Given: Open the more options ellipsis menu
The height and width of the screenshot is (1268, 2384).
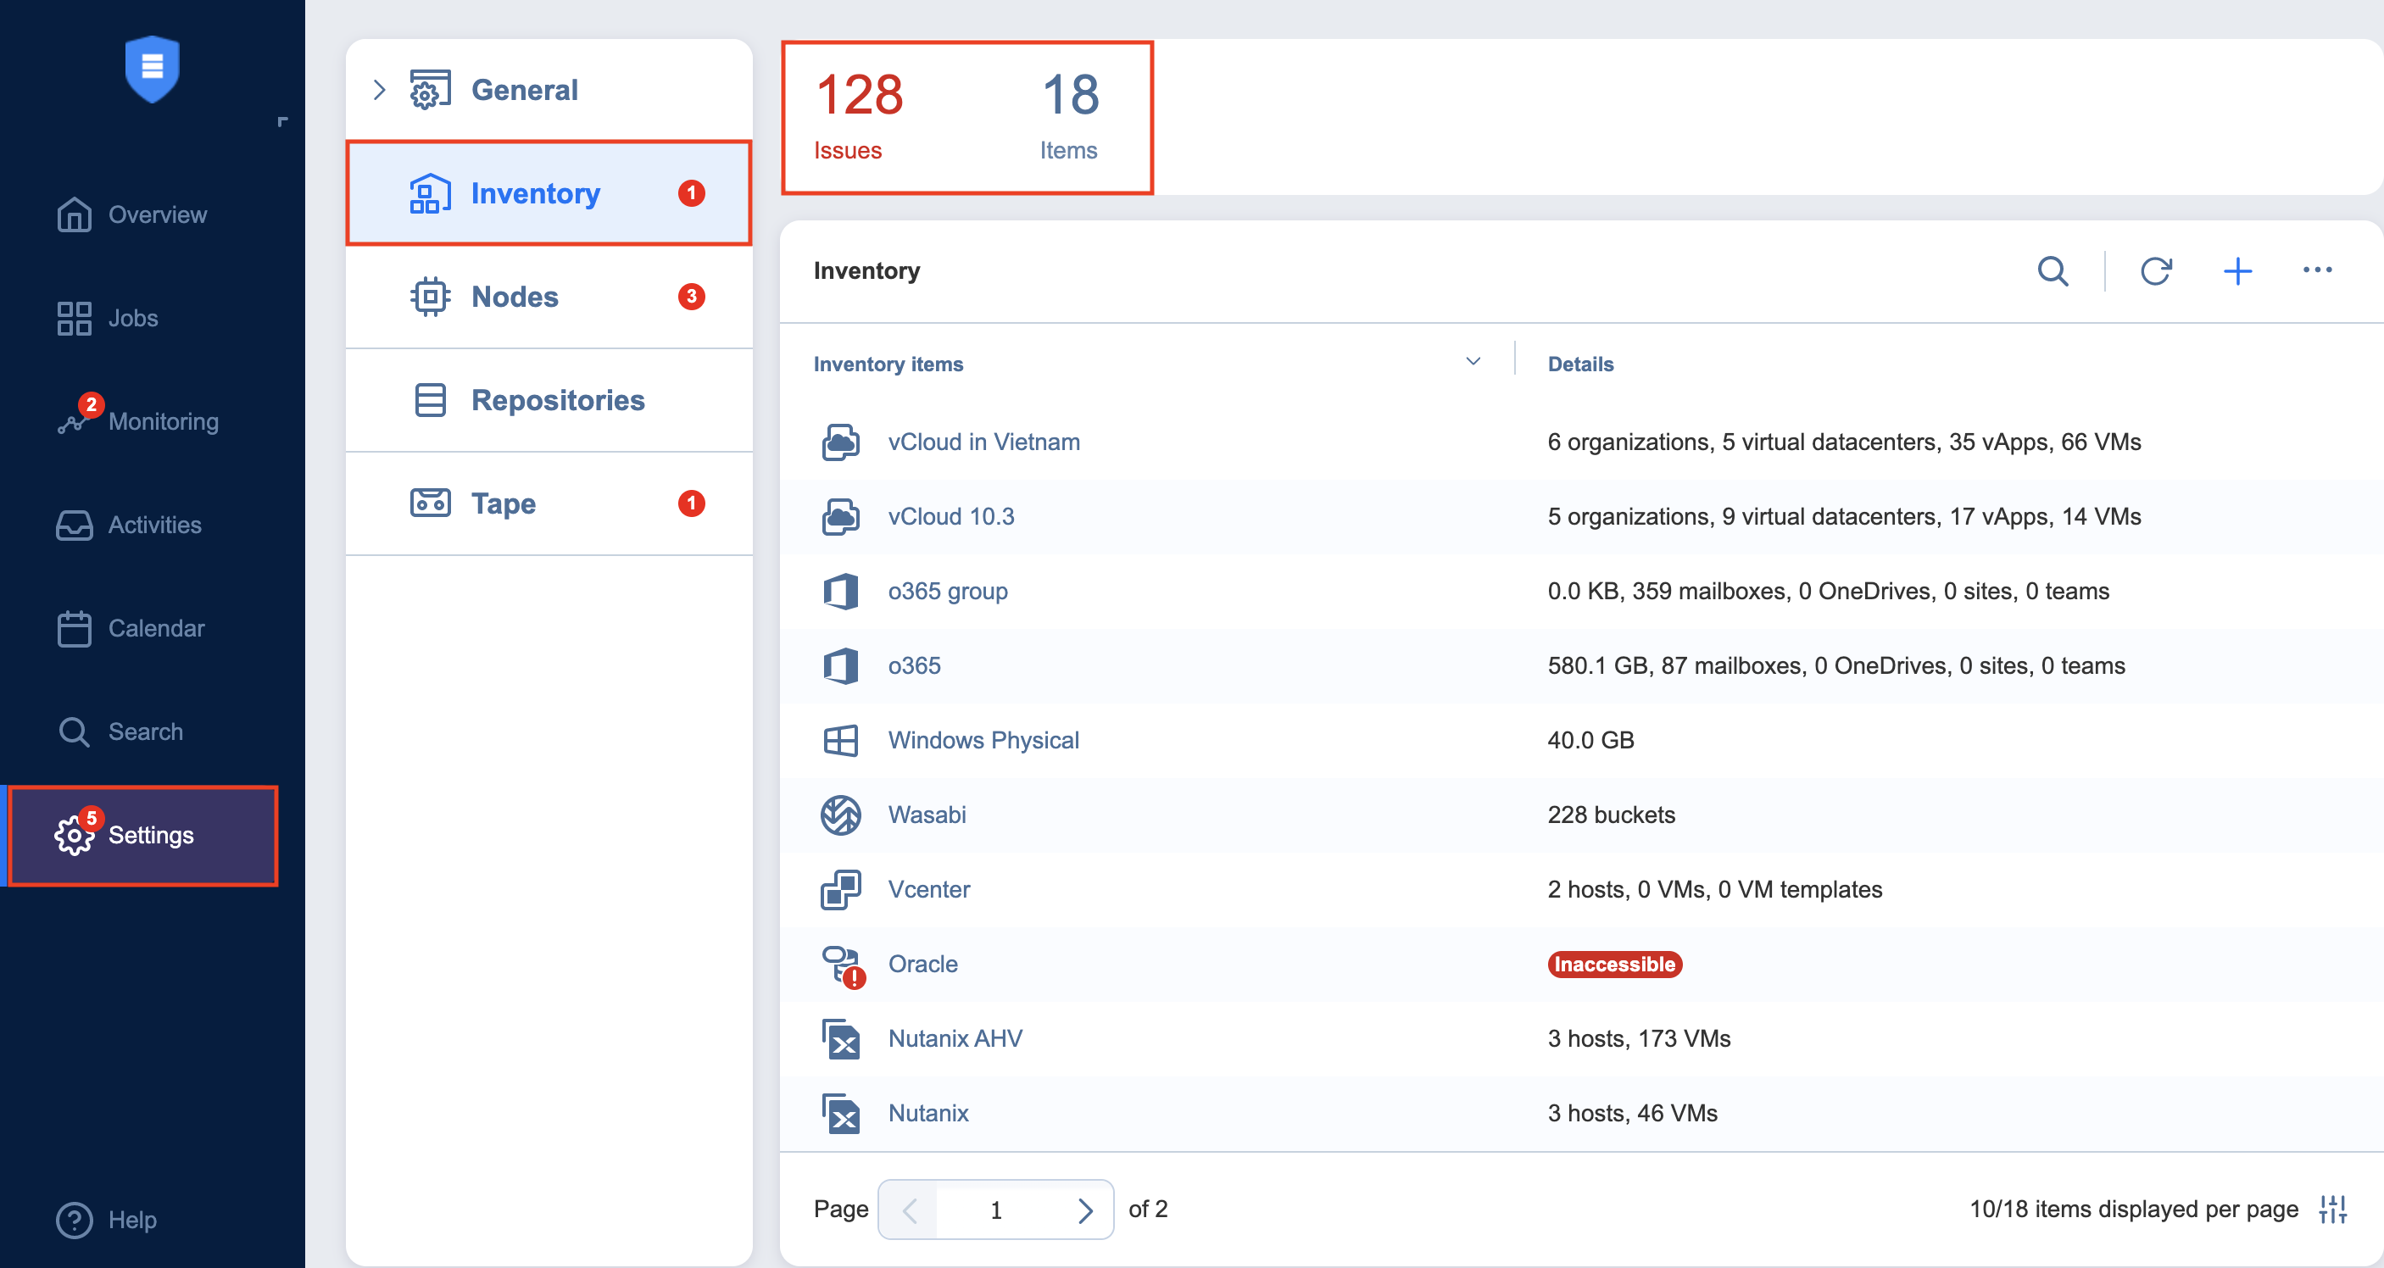Looking at the screenshot, I should pos(2317,270).
